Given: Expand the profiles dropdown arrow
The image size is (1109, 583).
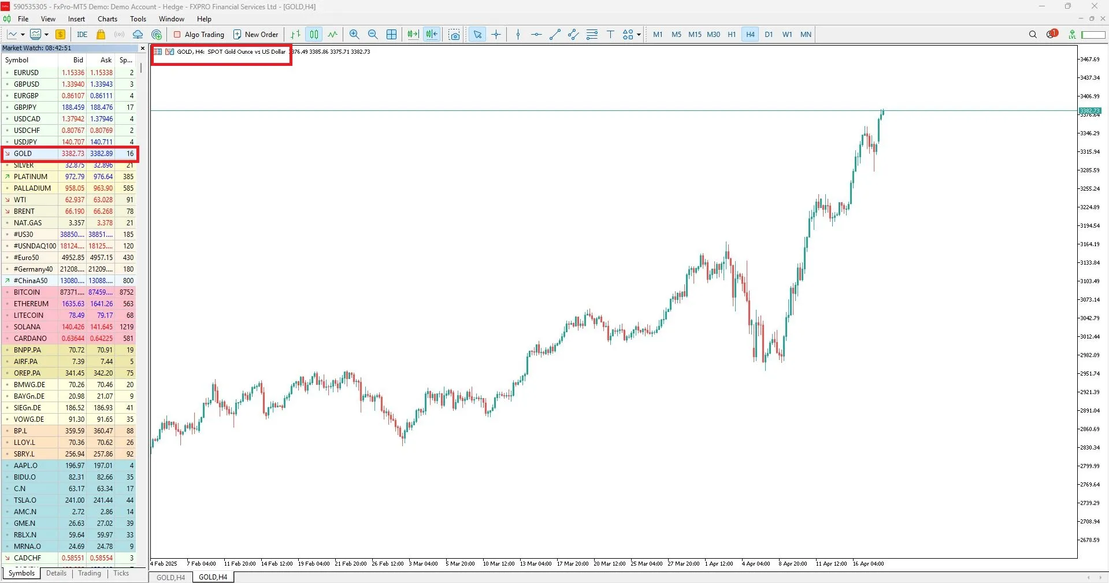Looking at the screenshot, I should (47, 35).
